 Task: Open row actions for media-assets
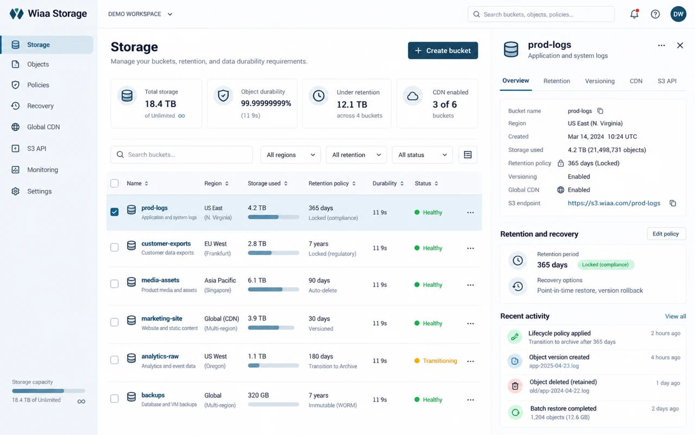tap(470, 285)
